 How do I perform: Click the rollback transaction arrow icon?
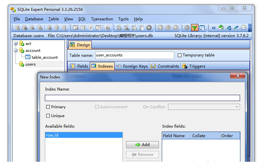tap(176, 28)
